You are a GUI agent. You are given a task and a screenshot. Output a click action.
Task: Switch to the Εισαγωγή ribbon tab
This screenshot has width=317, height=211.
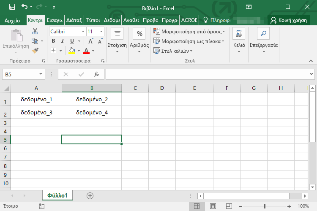(x=55, y=20)
